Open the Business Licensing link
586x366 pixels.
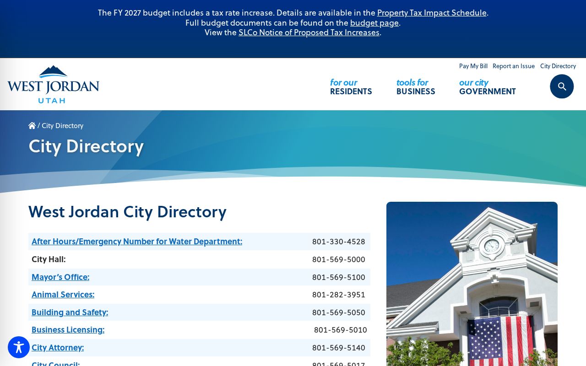click(68, 329)
